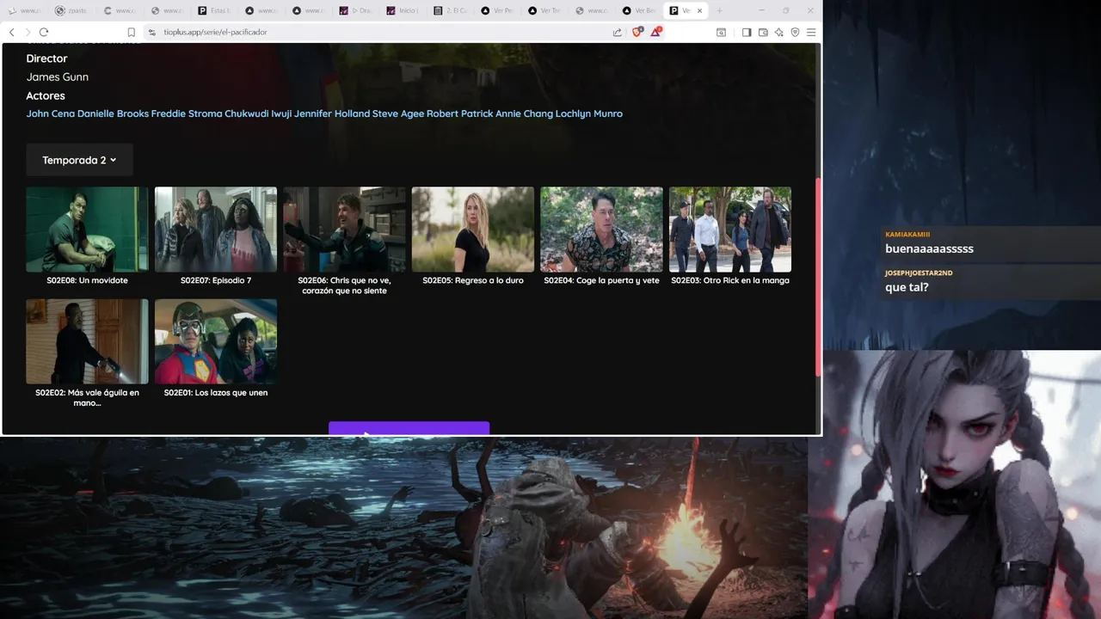Open the Brave Shields lion icon
1101x619 pixels.
pos(637,32)
